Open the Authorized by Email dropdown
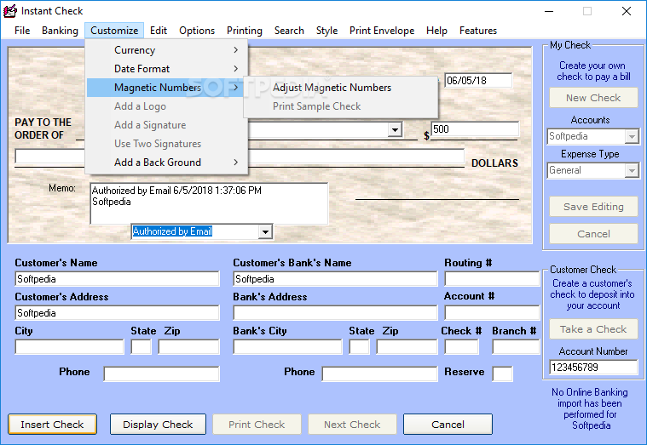The height and width of the screenshot is (445, 647). 265,232
